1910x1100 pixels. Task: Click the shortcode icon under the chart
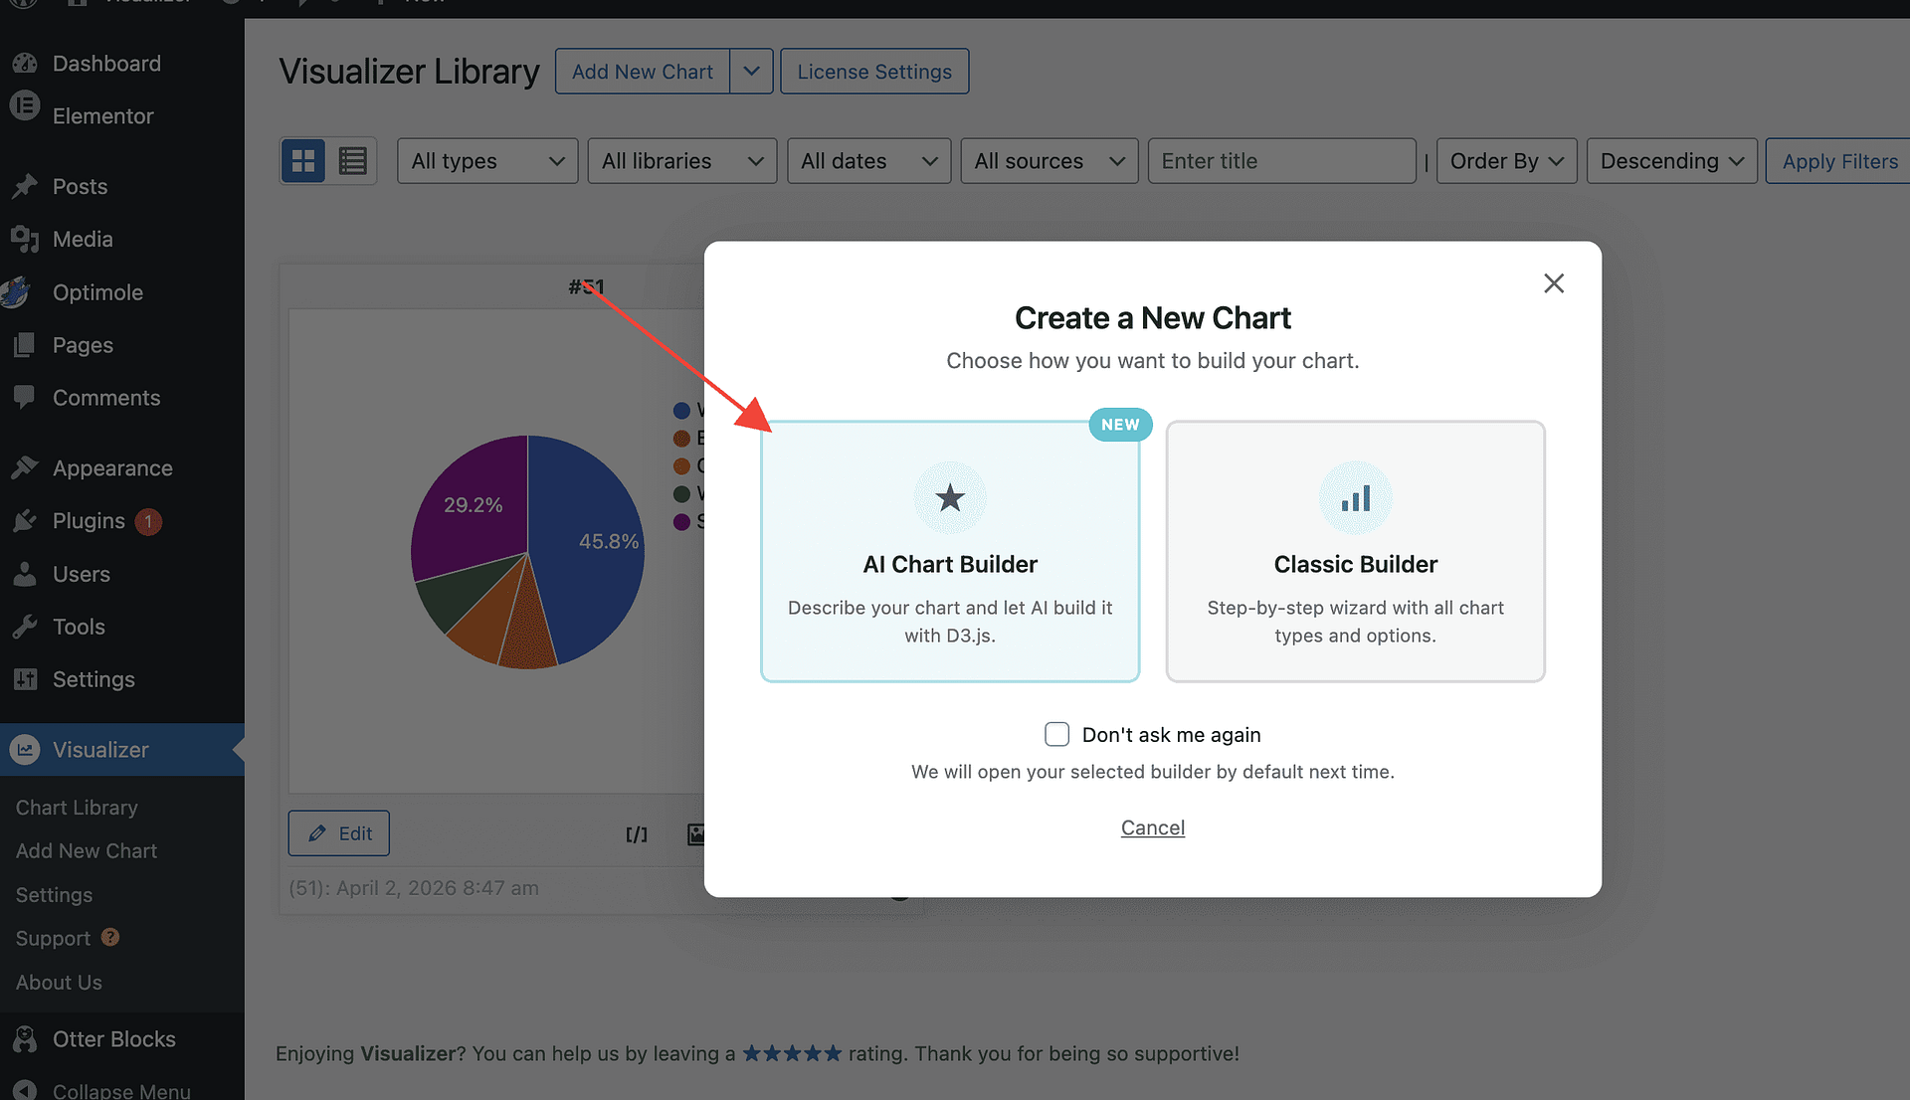(637, 834)
